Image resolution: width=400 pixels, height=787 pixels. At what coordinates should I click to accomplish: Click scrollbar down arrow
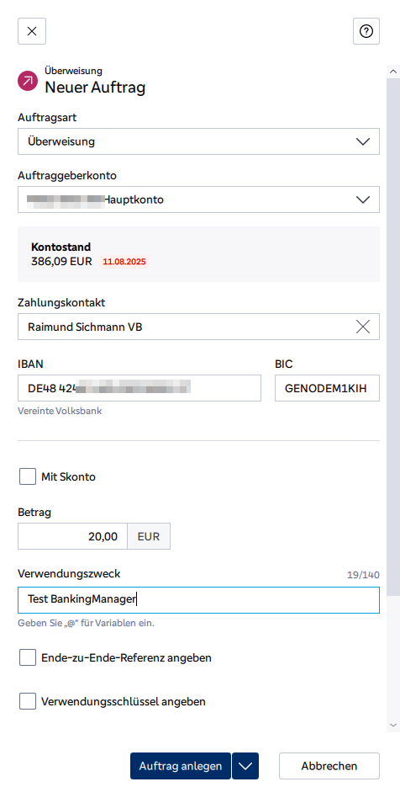click(392, 725)
